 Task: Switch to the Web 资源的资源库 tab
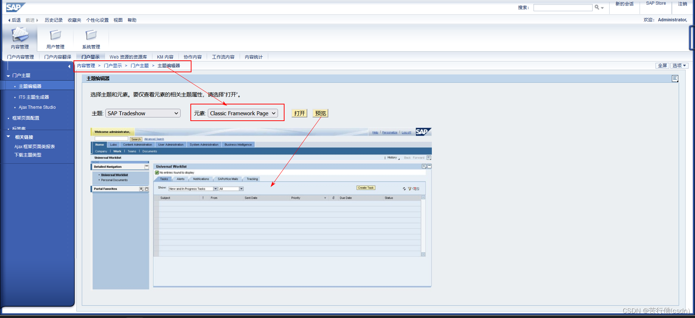pyautogui.click(x=128, y=57)
